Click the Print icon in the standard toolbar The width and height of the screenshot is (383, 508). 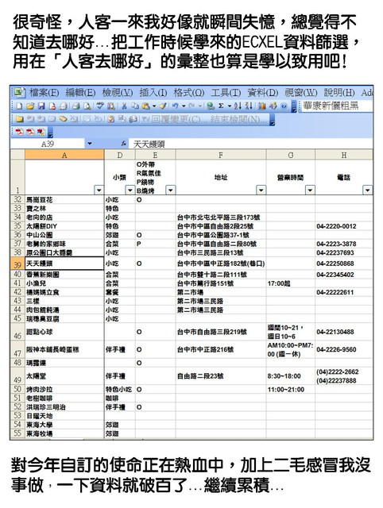(76, 106)
